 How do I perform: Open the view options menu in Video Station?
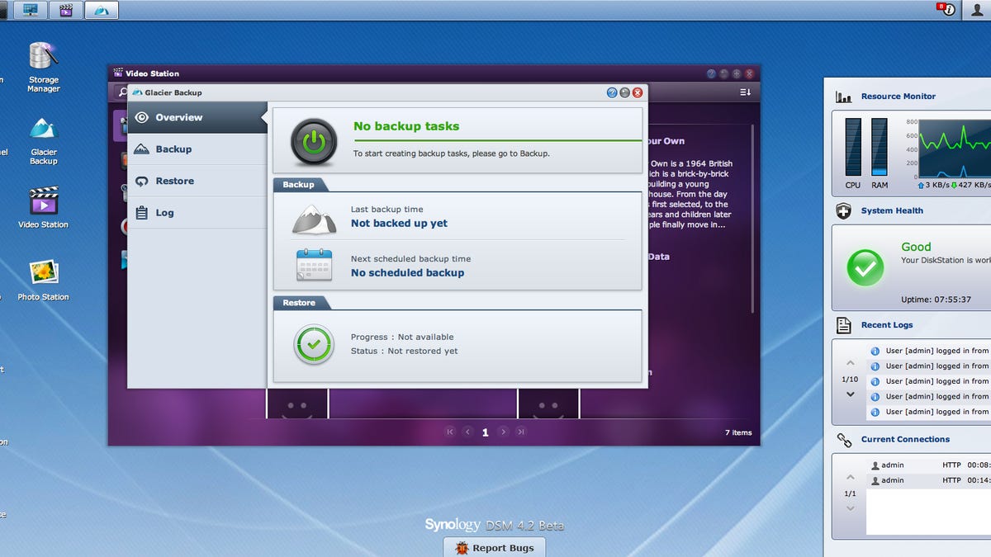(744, 92)
